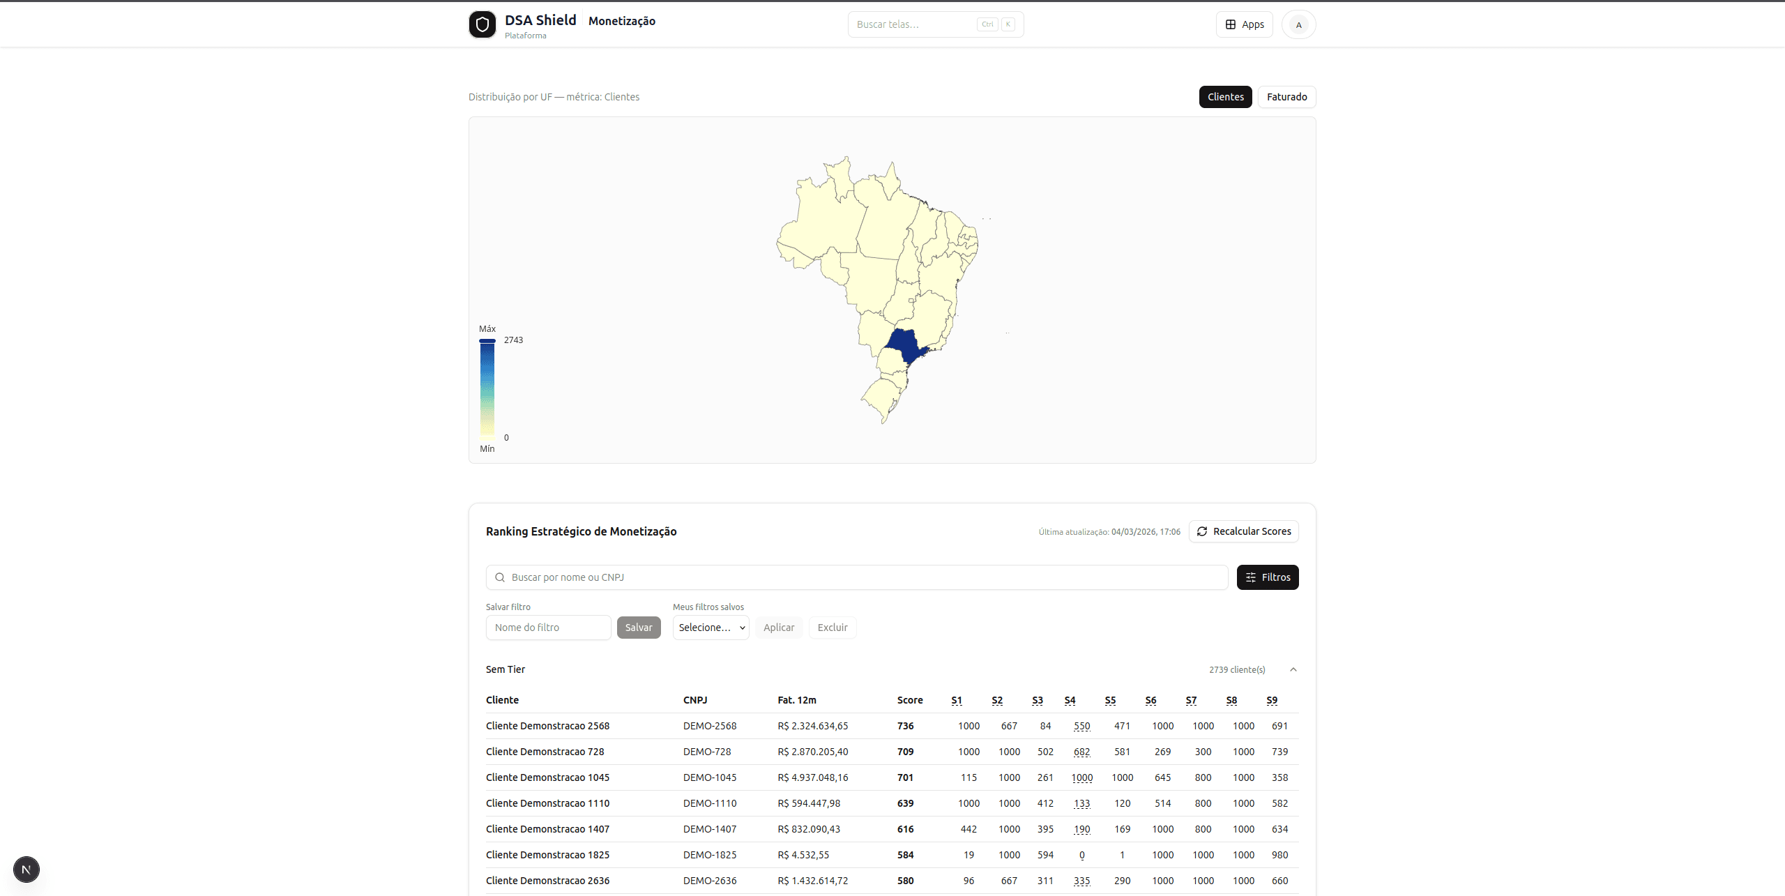Click the S1 column header
The height and width of the screenshot is (896, 1785).
coord(957,700)
